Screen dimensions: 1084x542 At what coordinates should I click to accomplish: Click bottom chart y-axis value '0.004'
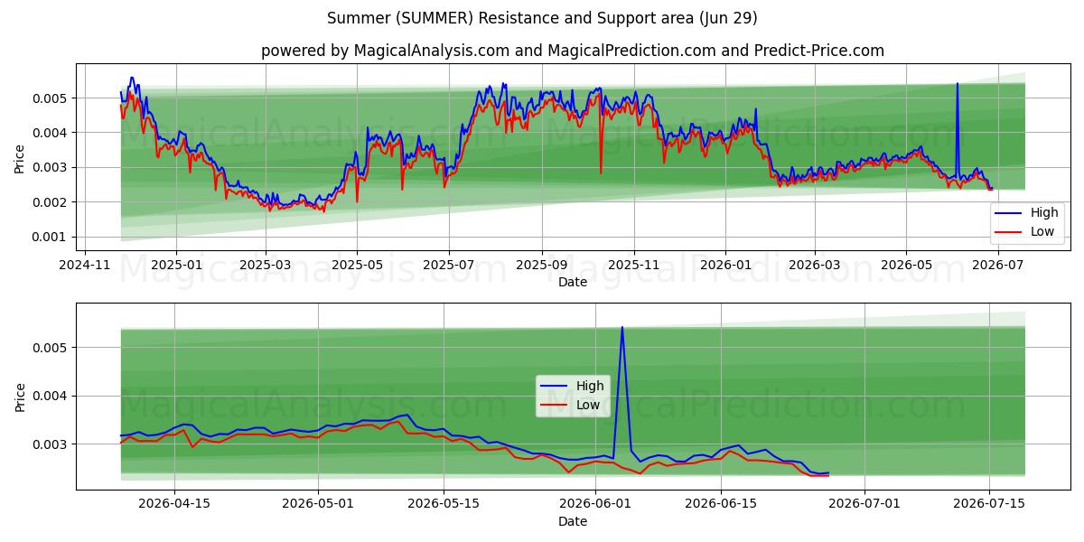[51, 397]
